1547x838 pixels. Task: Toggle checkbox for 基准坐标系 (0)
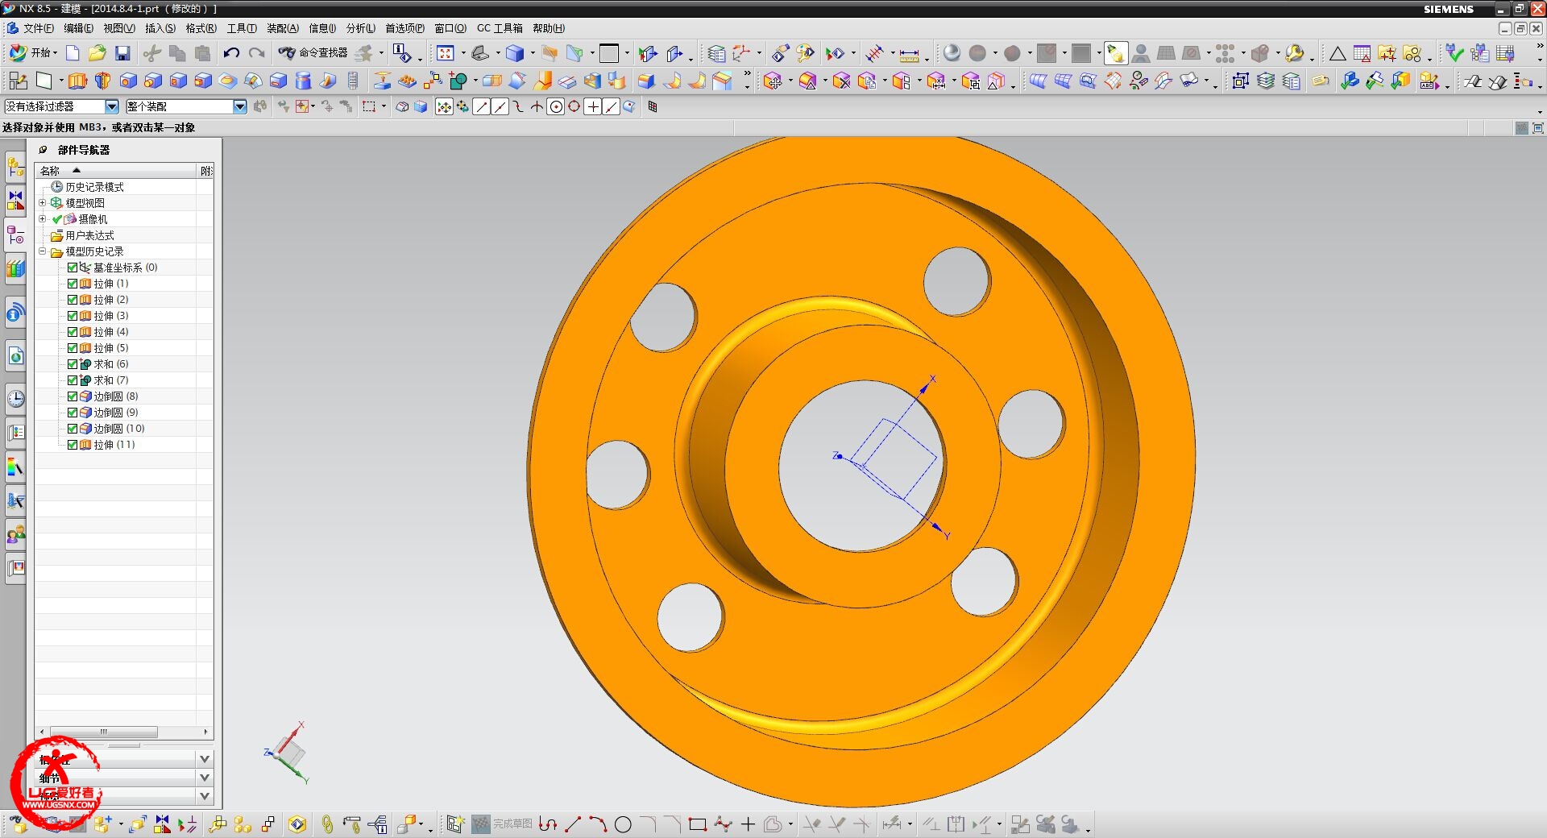click(x=73, y=268)
